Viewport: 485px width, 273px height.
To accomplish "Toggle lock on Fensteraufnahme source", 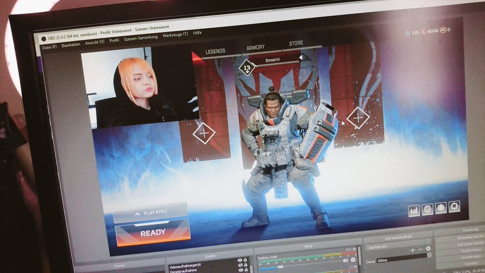I will click(x=245, y=265).
